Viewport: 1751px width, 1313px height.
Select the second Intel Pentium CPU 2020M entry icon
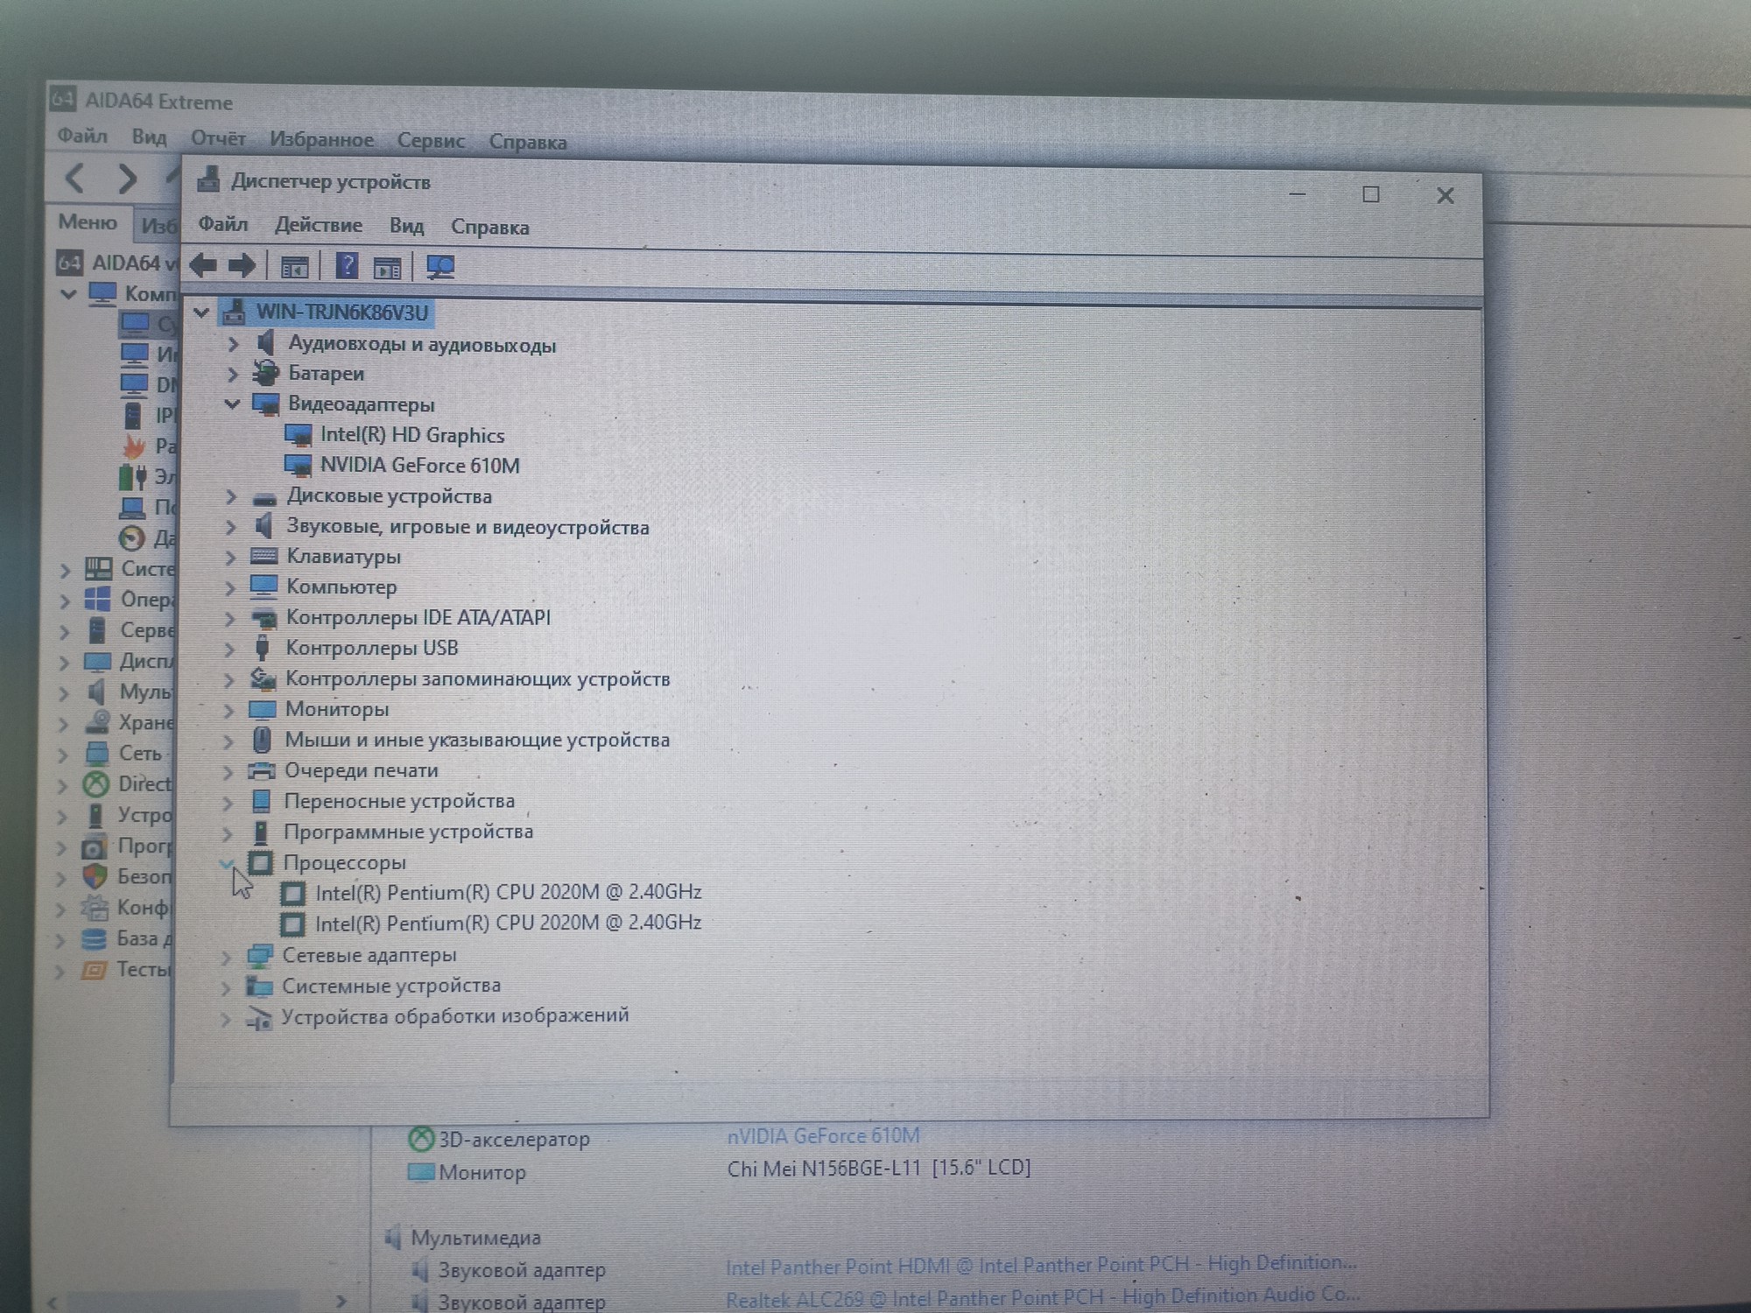292,924
